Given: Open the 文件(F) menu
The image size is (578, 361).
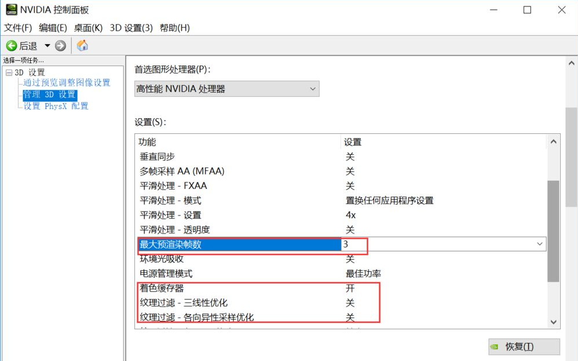Looking at the screenshot, I should tap(18, 28).
